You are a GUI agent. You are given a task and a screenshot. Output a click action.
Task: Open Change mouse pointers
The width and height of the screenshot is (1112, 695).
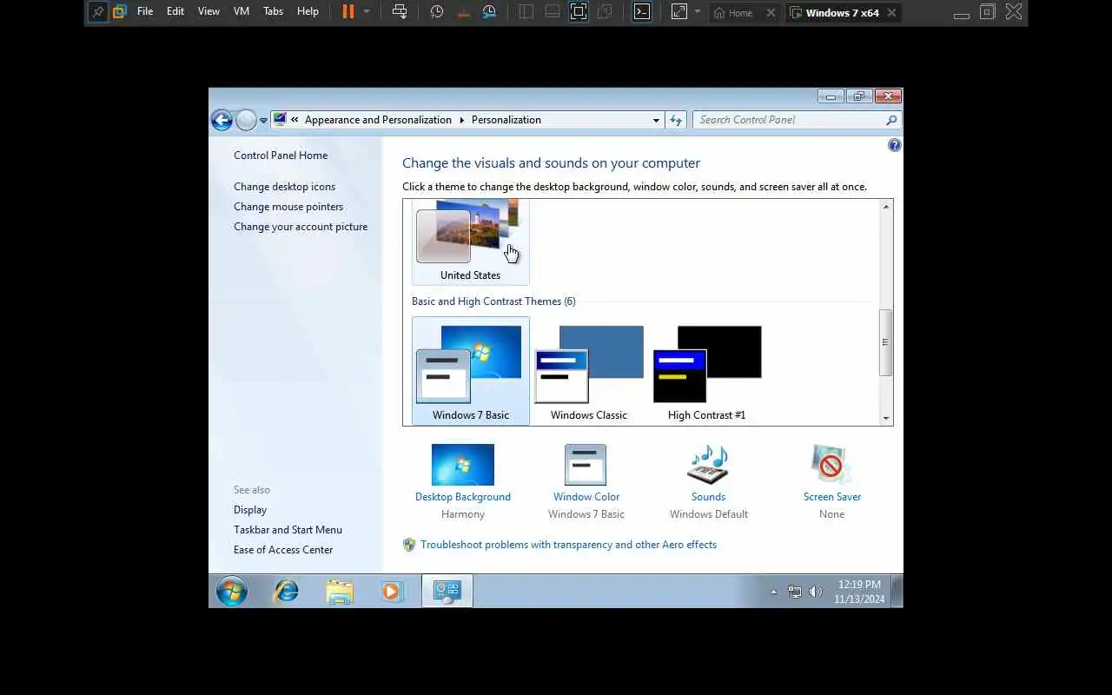click(x=288, y=207)
